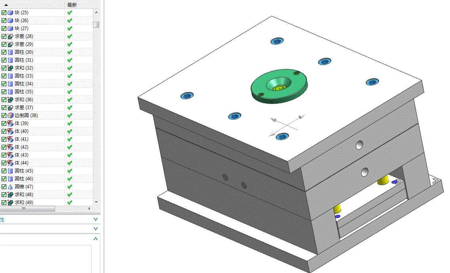Click the blue screw nearest the triad
The width and height of the screenshot is (450, 273).
pyautogui.click(x=282, y=136)
